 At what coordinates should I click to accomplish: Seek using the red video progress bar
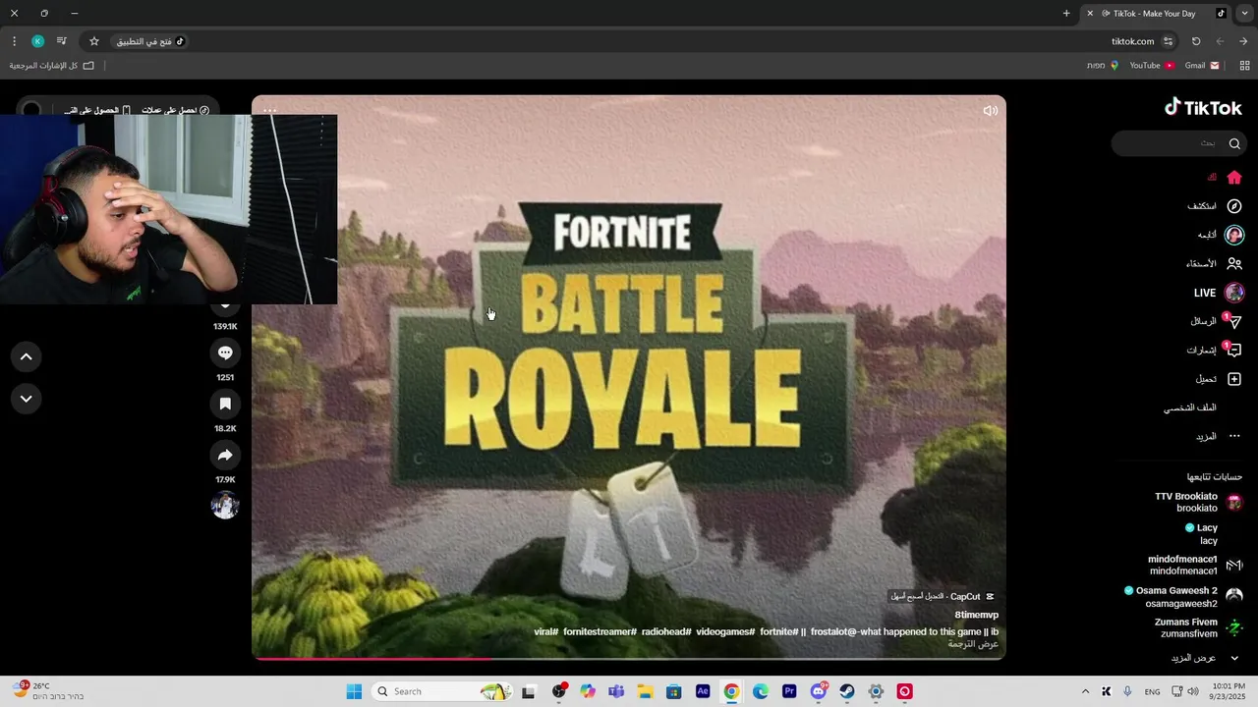(629, 658)
